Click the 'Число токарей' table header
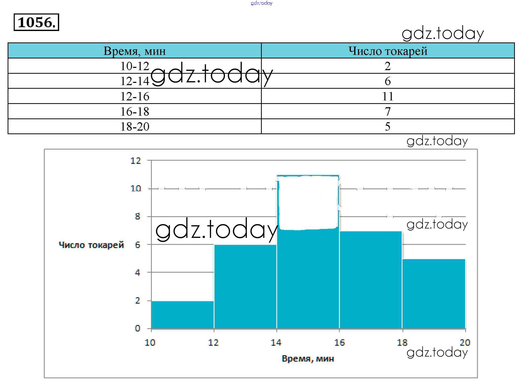The width and height of the screenshot is (523, 383). [x=388, y=51]
